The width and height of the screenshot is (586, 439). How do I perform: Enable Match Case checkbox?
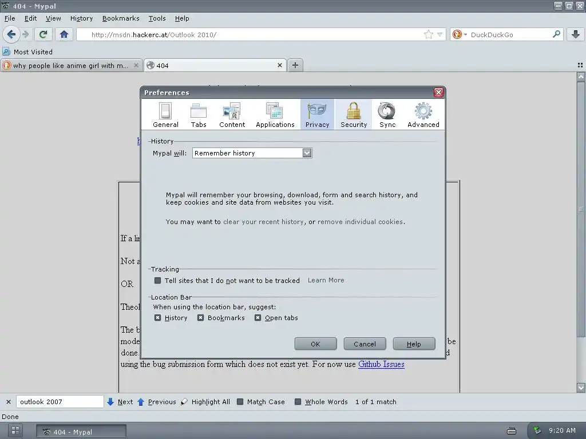coord(240,402)
